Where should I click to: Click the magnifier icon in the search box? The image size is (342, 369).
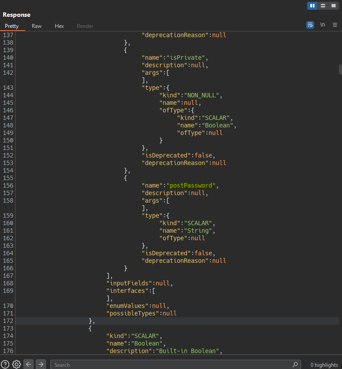[295, 365]
